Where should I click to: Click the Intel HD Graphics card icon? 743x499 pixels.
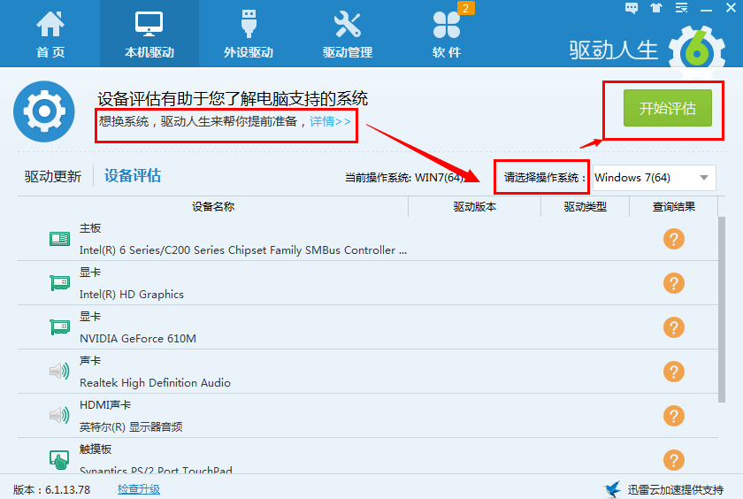coord(60,283)
